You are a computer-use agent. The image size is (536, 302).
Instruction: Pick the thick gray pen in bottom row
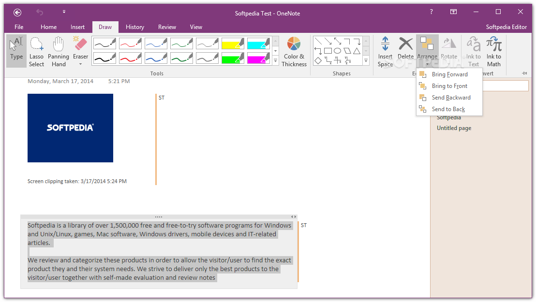[x=207, y=58]
